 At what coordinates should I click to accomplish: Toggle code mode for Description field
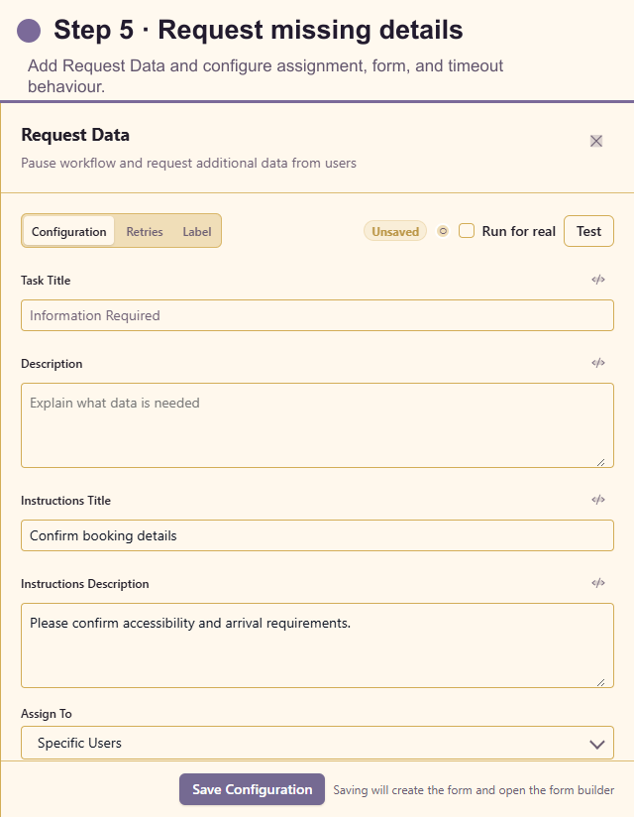coord(598,363)
